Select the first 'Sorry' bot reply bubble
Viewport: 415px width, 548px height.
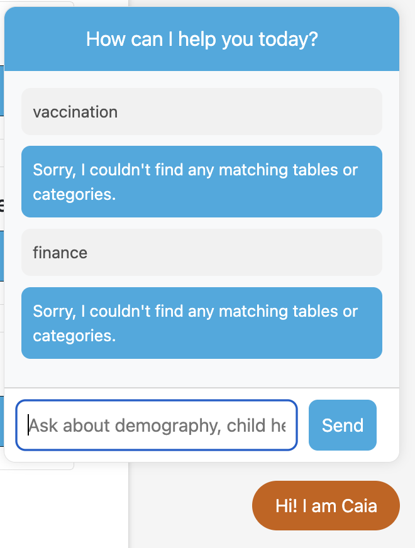201,182
